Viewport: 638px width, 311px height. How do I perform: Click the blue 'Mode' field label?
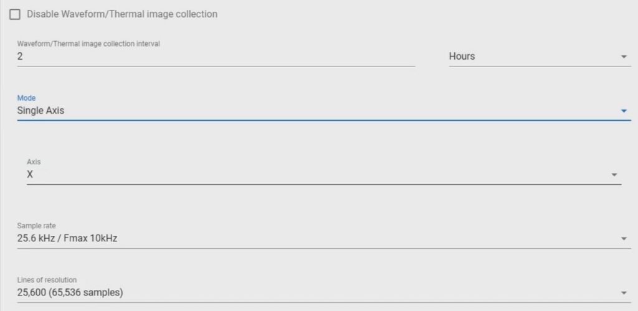coord(26,98)
